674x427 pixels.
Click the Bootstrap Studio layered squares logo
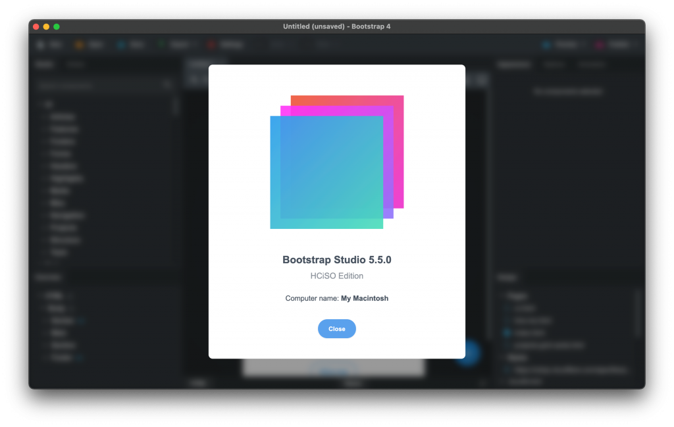[336, 162]
